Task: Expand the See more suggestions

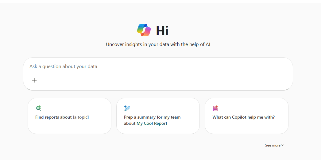Action: point(275,145)
